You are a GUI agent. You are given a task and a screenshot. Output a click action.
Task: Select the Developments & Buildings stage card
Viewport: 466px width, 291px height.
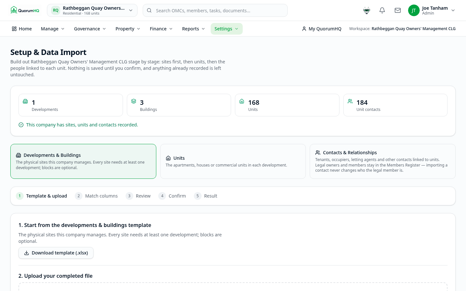[83, 161]
